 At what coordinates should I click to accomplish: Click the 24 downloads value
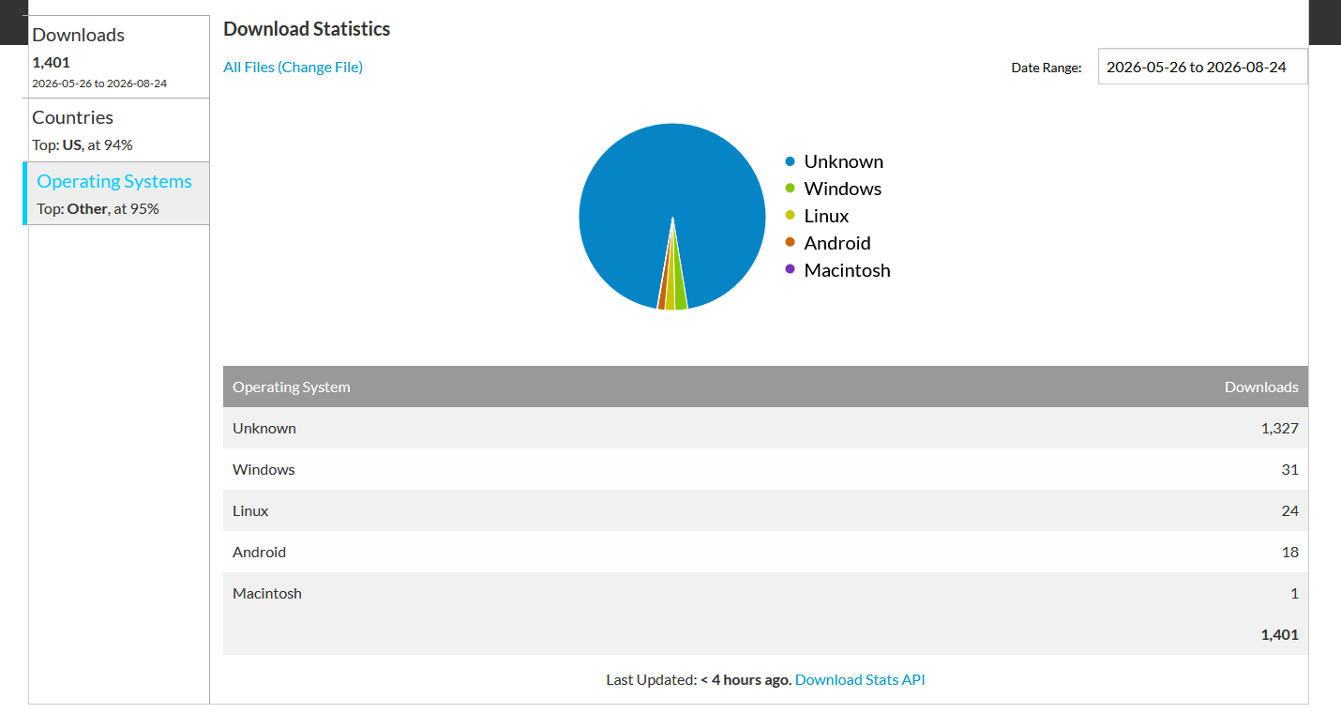[1290, 510]
